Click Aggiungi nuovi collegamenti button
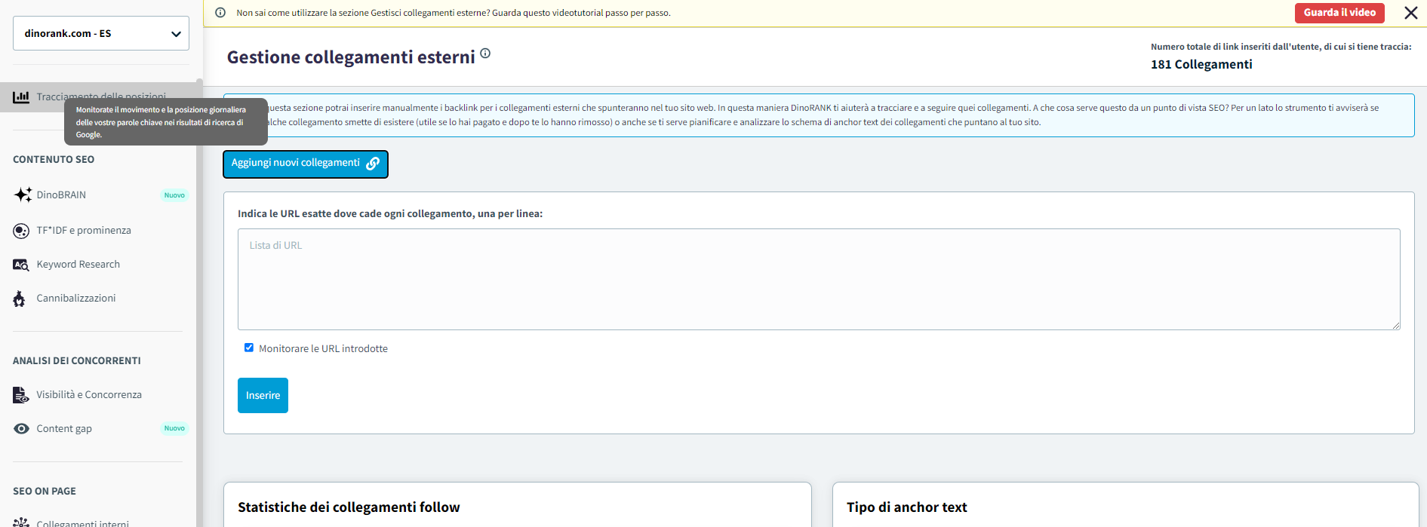 [x=305, y=164]
